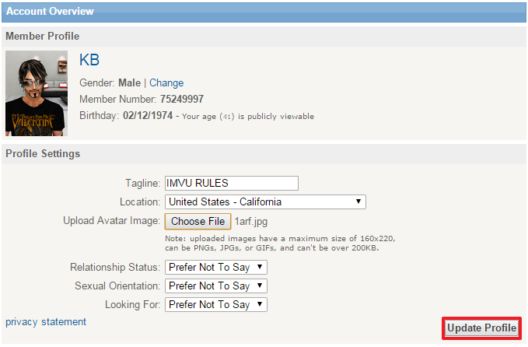The height and width of the screenshot is (347, 528).
Task: Expand the Relationship Status dropdown
Action: point(215,267)
